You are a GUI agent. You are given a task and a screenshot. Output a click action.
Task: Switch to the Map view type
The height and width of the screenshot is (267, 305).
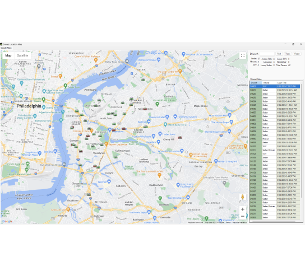click(x=8, y=55)
